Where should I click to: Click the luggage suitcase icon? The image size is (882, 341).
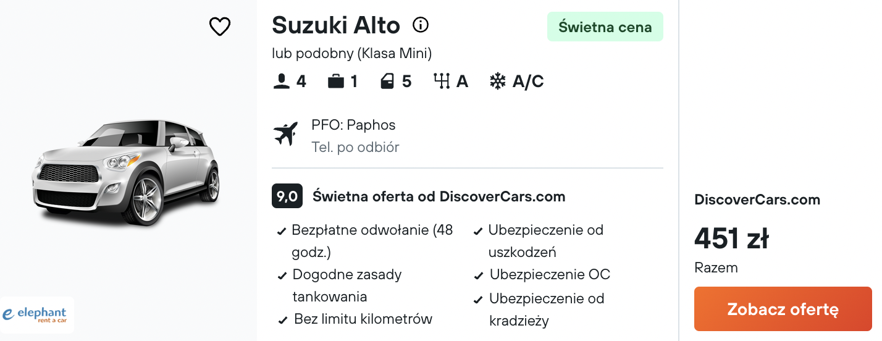click(336, 82)
